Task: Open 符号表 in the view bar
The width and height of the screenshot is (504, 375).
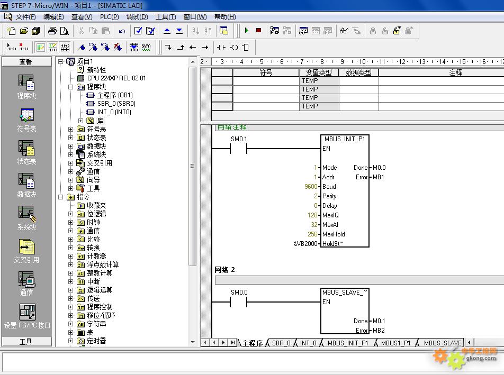Action: 26,120
